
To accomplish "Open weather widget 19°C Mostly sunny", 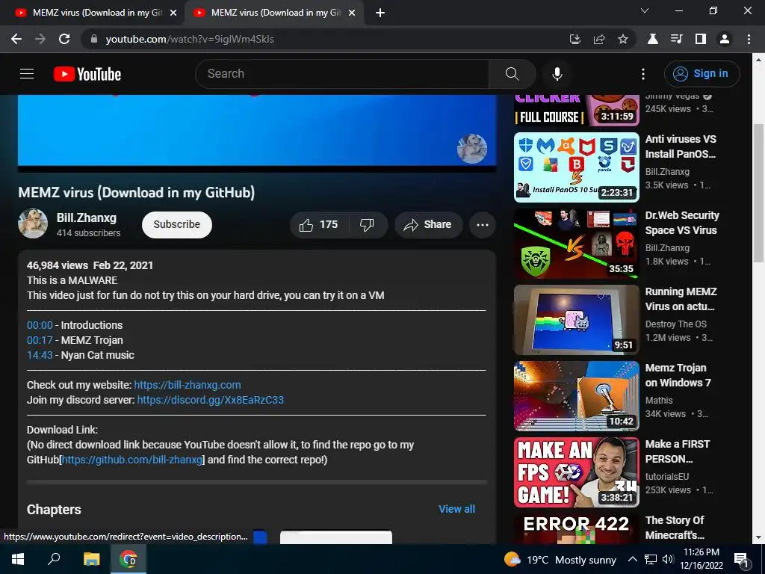I will coord(560,560).
